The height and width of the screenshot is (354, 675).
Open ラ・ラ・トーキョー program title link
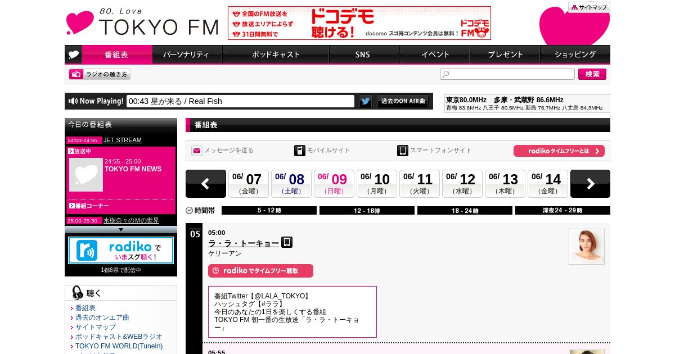click(244, 243)
